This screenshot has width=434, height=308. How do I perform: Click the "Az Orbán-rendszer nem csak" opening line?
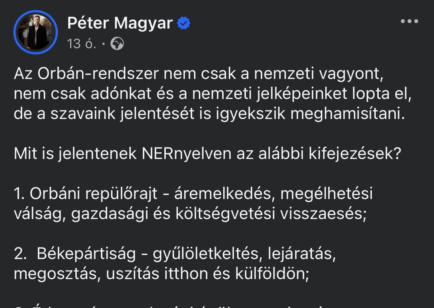[197, 74]
